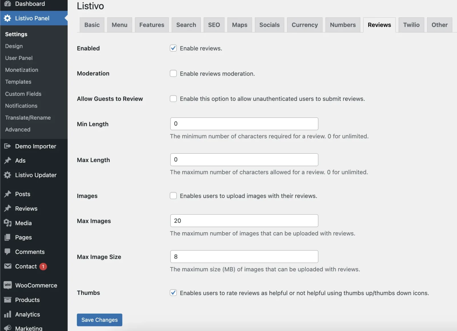Enable reviews moderation checkbox
The height and width of the screenshot is (331, 457).
click(173, 74)
